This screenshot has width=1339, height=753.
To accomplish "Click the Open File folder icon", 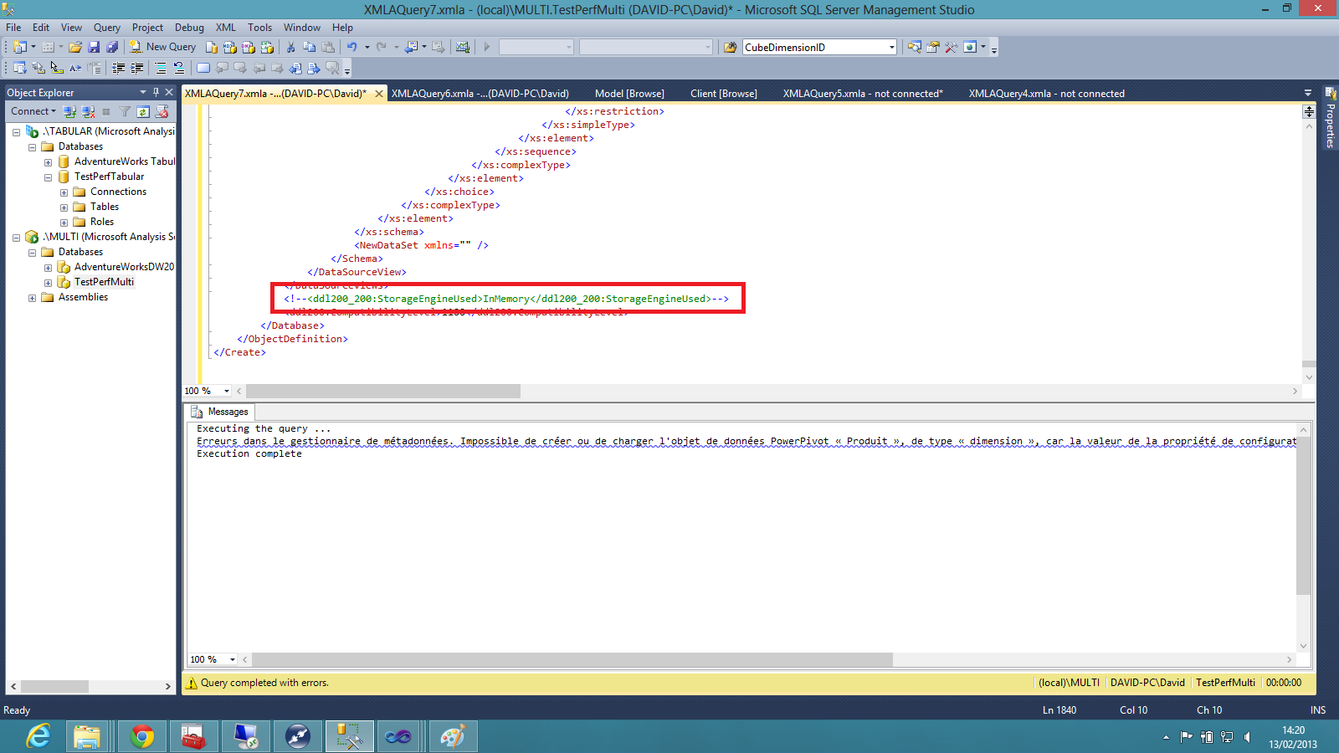I will click(x=75, y=47).
